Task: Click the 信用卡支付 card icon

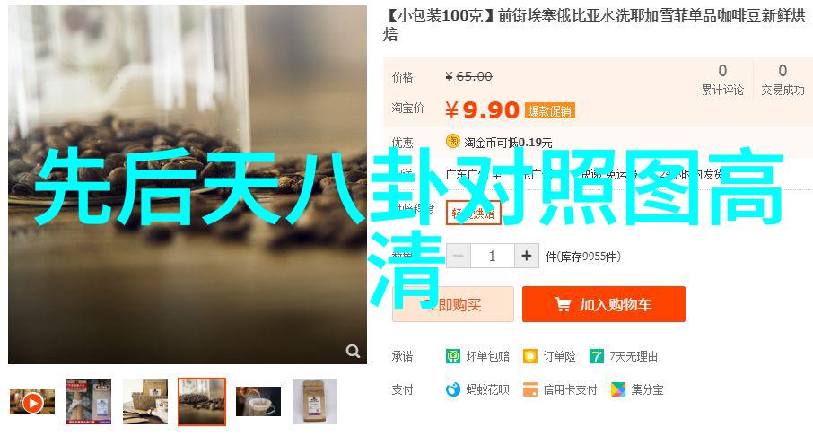Action: 530,389
